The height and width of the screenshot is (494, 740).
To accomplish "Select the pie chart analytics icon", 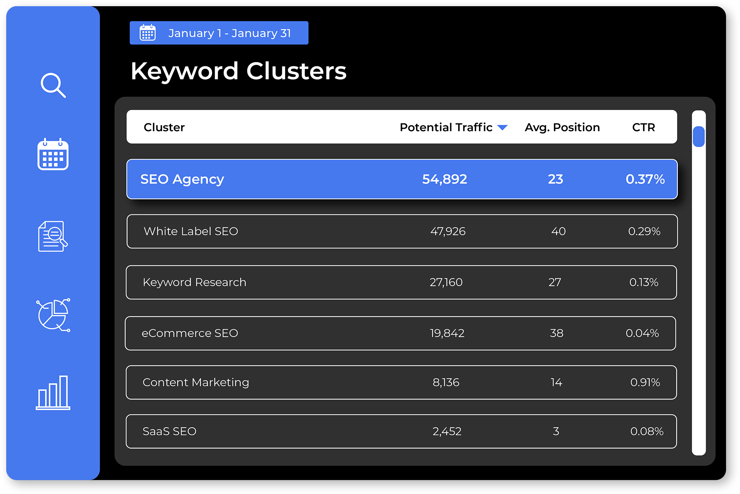I will pos(53,315).
